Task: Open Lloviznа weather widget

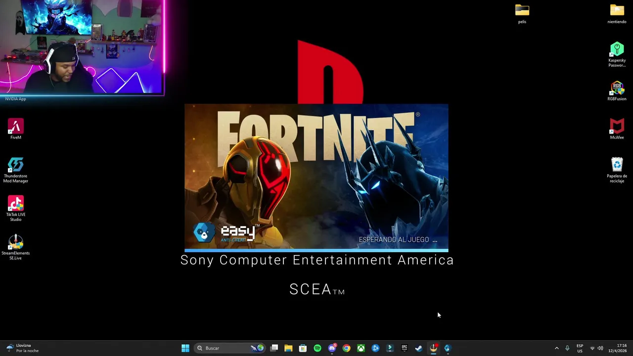Action: [22, 348]
